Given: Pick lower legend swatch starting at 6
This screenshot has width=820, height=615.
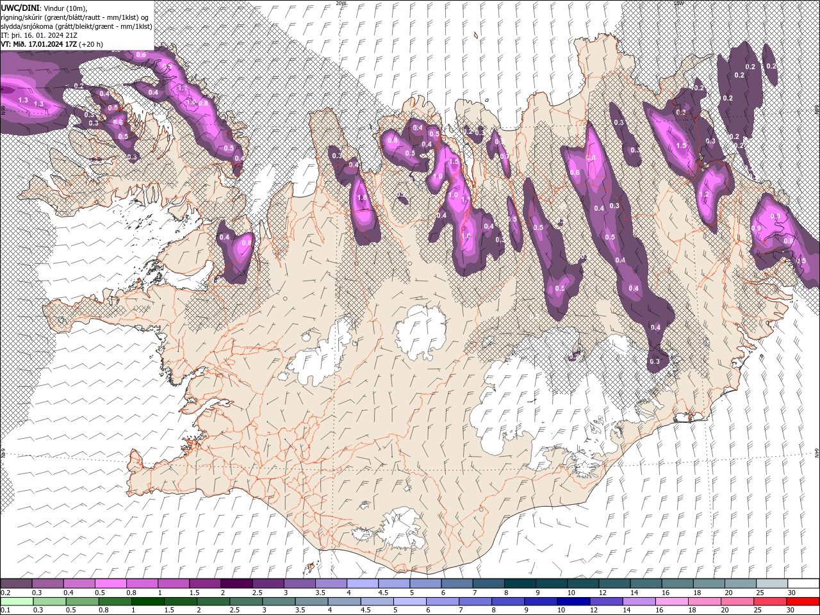Looking at the screenshot, I should click(442, 602).
